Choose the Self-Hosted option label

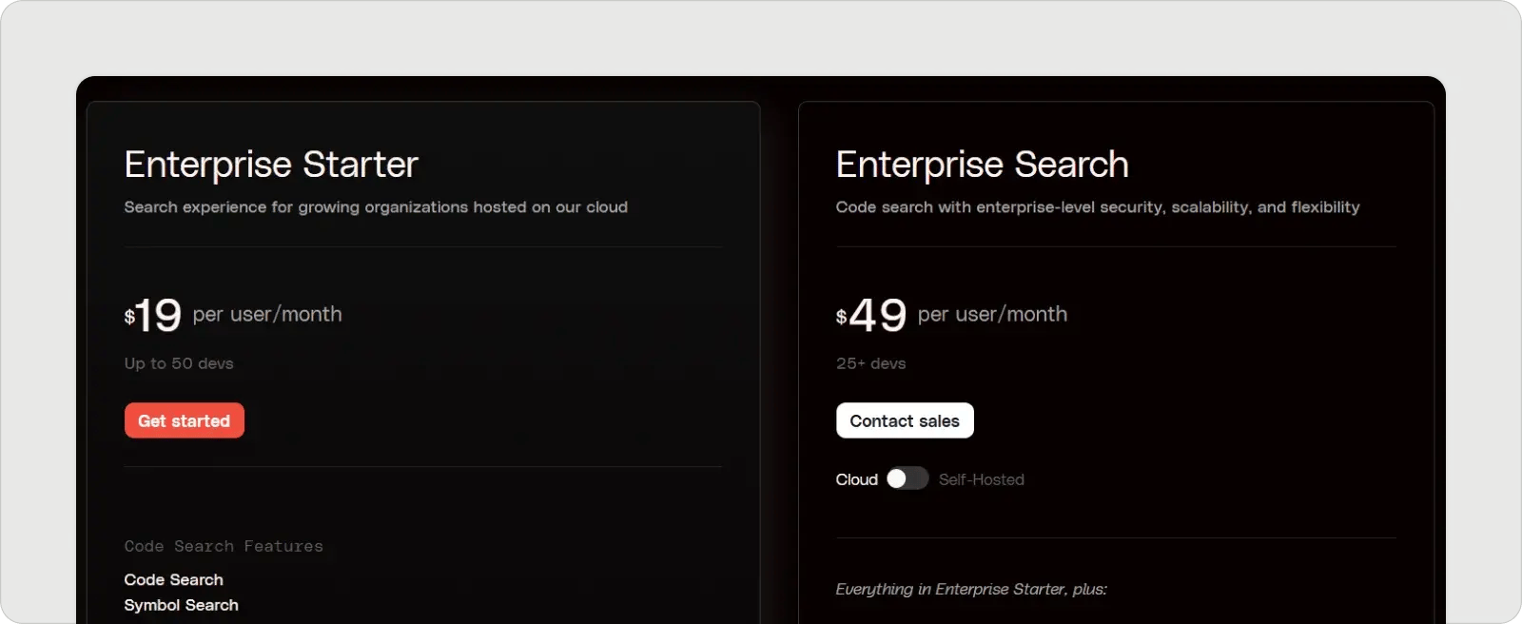[x=982, y=479]
